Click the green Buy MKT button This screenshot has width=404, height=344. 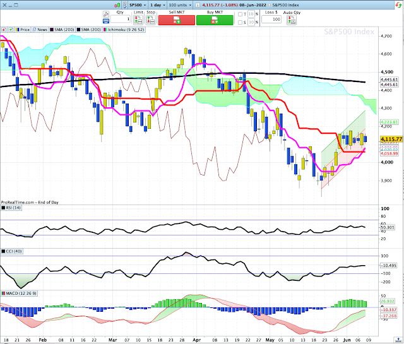(215, 20)
